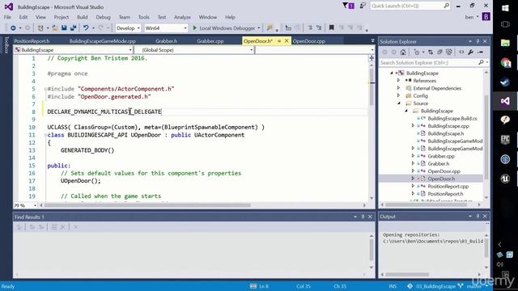This screenshot has height=291, width=518.
Task: Start Local Windows Debugger
Action: tap(223, 28)
